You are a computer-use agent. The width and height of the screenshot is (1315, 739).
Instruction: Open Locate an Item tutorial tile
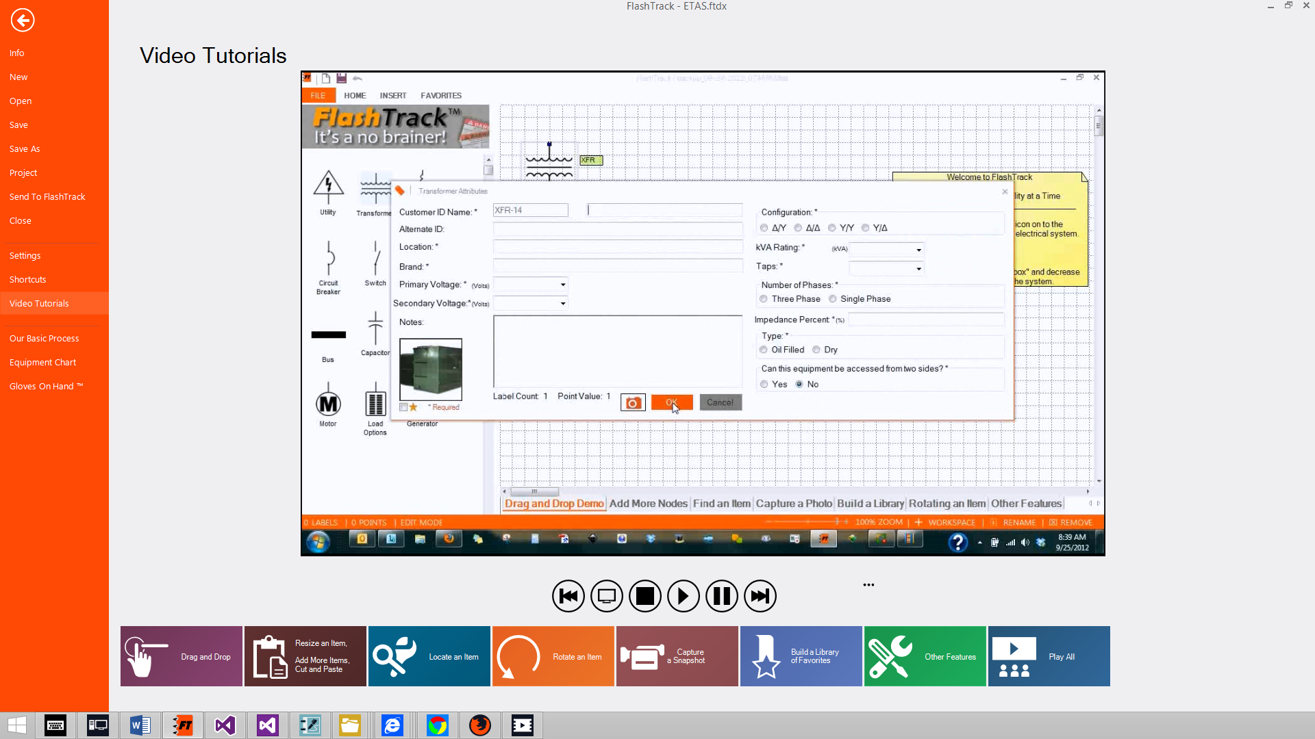[x=429, y=656]
